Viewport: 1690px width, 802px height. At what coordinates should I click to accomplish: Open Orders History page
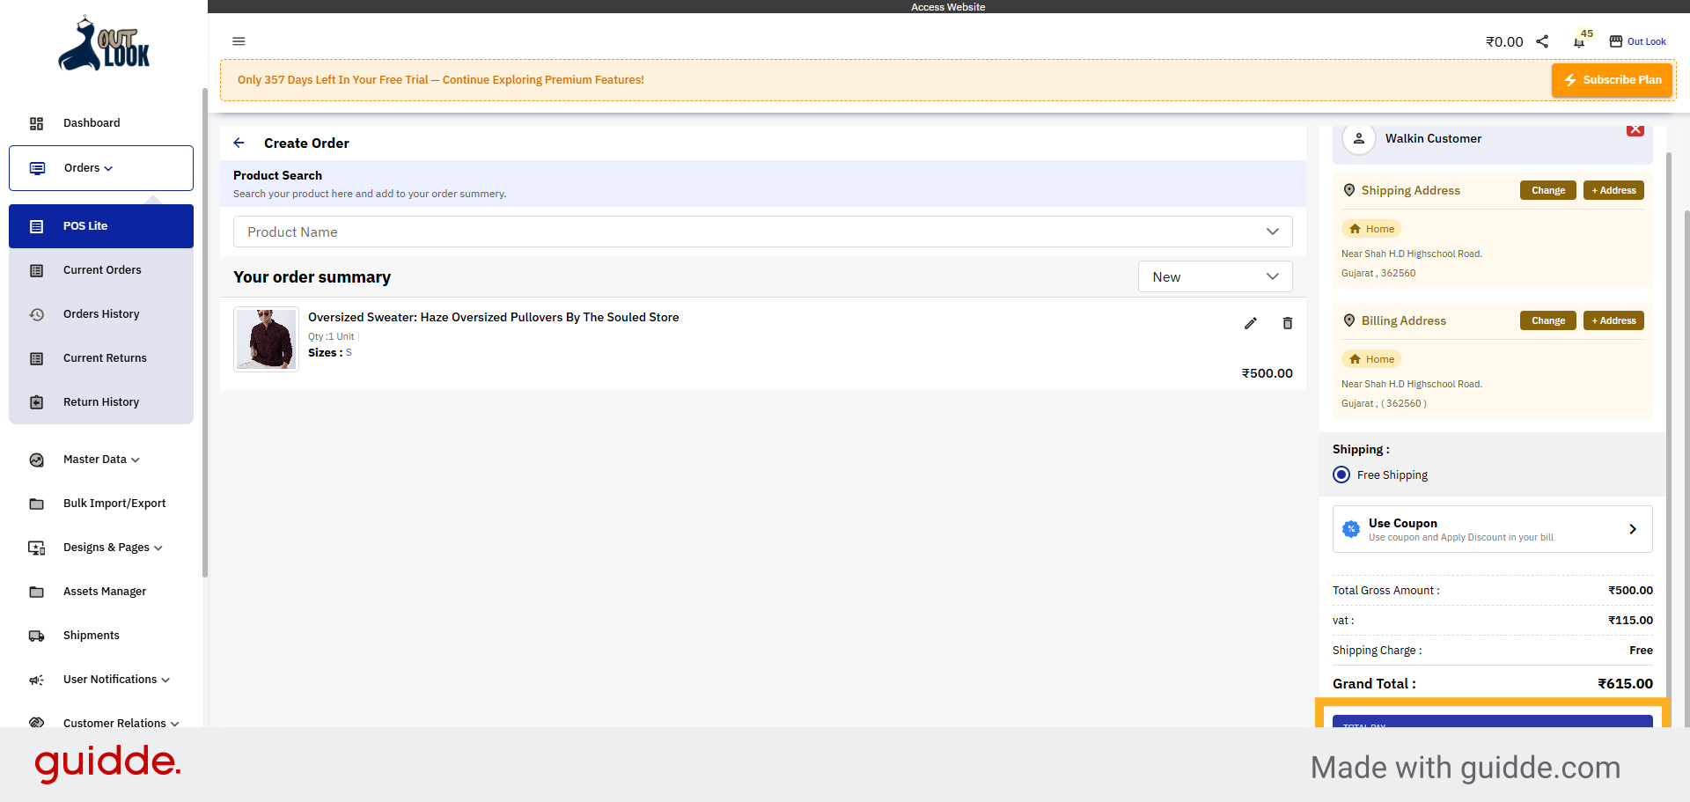[101, 314]
